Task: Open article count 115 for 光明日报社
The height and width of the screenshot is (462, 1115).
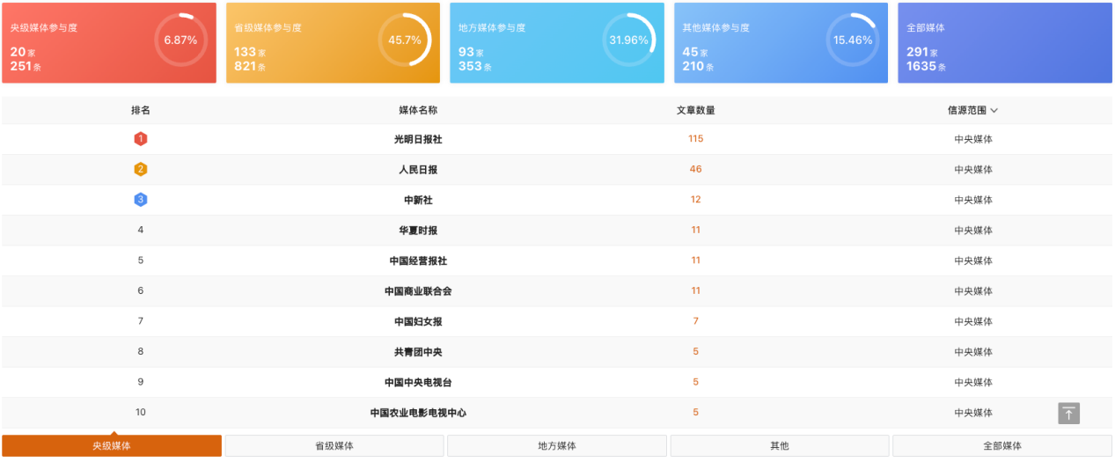Action: coord(696,139)
